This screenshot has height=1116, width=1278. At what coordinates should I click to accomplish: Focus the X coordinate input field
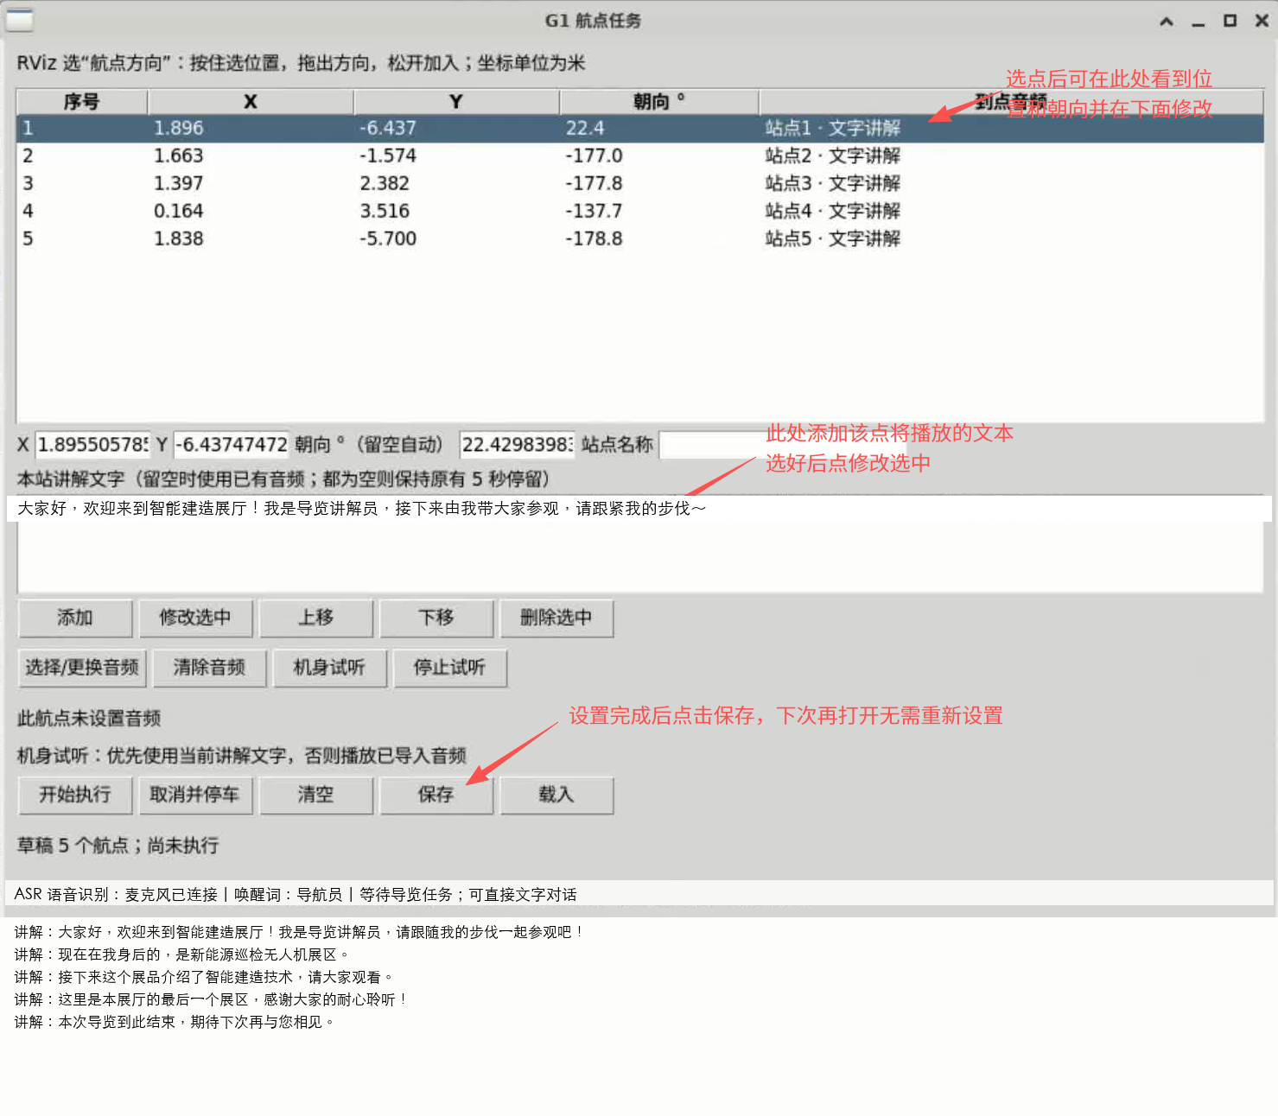tap(92, 445)
